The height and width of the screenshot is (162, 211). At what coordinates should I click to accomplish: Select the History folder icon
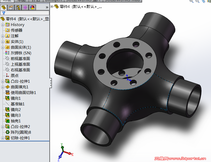[x=7, y=24]
